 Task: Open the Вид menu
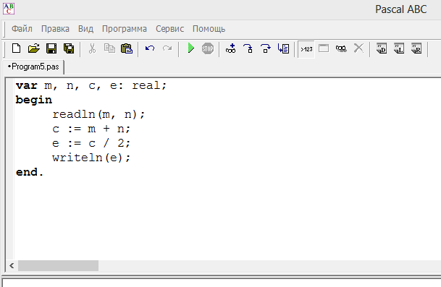click(85, 29)
